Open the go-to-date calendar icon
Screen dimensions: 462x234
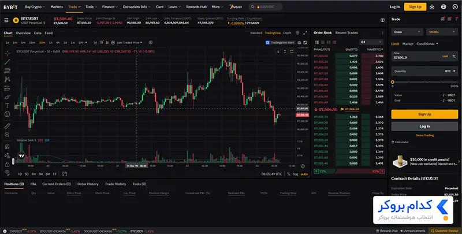pyautogui.click(x=64, y=174)
